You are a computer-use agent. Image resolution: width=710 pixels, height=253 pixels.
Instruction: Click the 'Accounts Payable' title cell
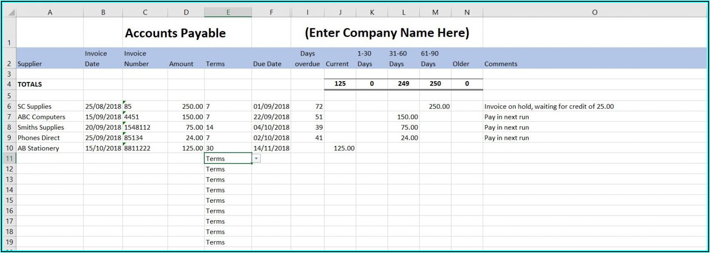coord(175,33)
